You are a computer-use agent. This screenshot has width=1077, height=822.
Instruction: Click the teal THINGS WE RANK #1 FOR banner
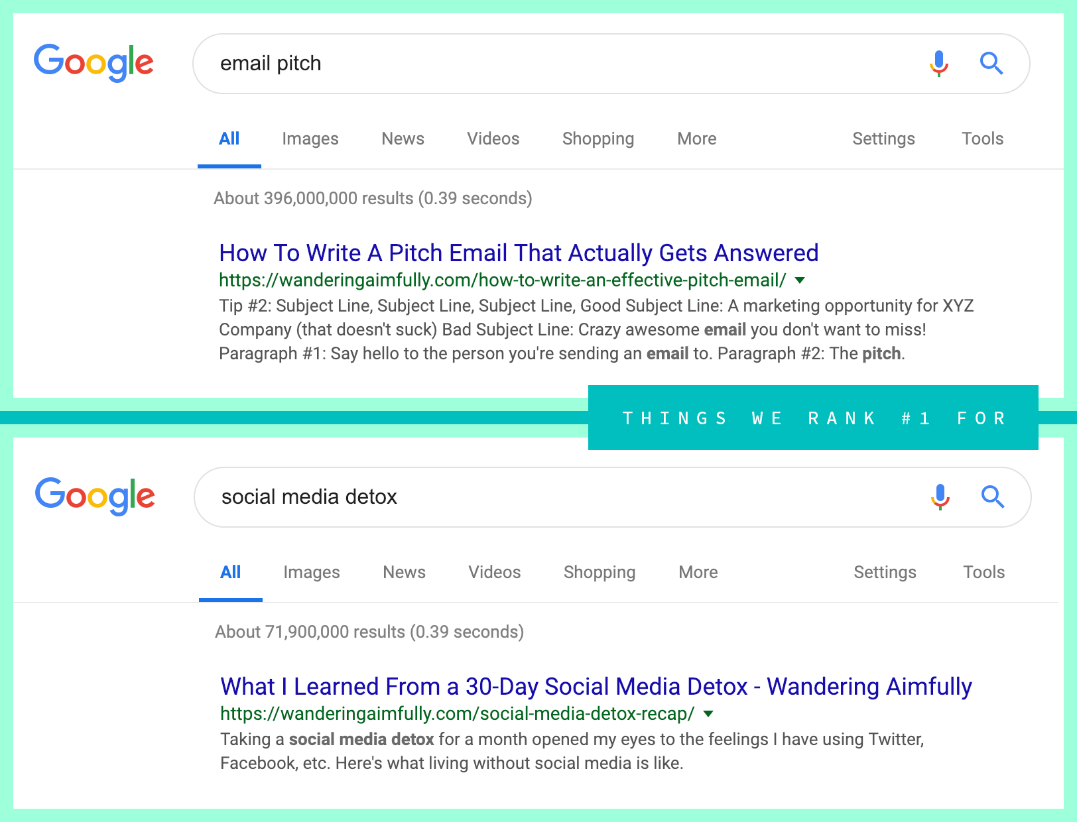(812, 418)
